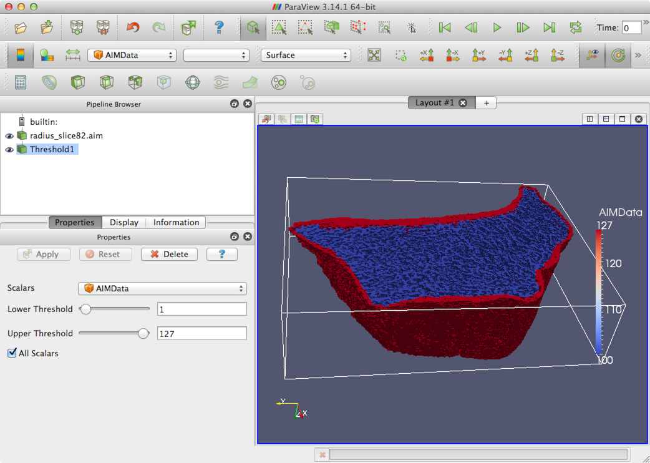Delete the Threshold1 filter
The width and height of the screenshot is (650, 463).
tap(169, 254)
